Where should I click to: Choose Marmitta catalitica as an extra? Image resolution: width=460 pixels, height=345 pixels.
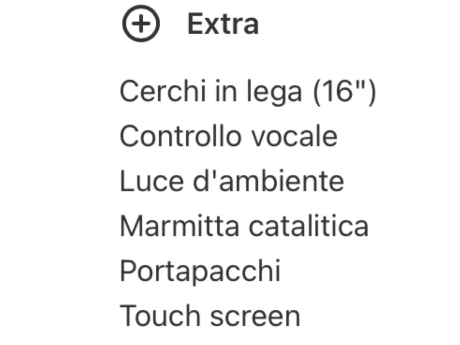click(x=243, y=225)
